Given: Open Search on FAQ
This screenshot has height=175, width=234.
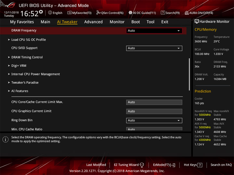Looking at the screenshot, I should [221, 165].
